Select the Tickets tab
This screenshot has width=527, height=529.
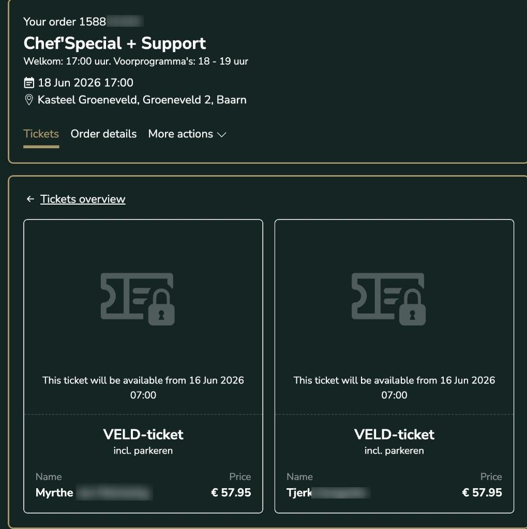[41, 134]
